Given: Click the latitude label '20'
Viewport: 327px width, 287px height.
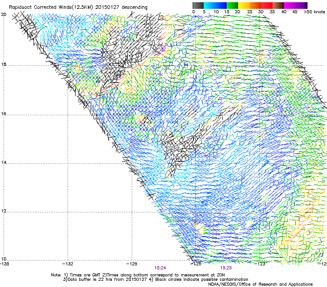Looking at the screenshot, I should [4, 15].
